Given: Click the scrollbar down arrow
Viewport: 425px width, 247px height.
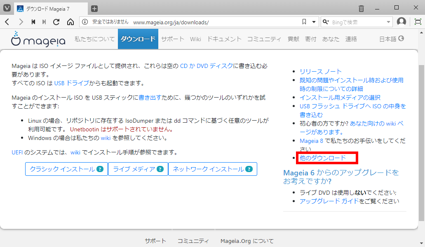Looking at the screenshot, I should point(421,244).
